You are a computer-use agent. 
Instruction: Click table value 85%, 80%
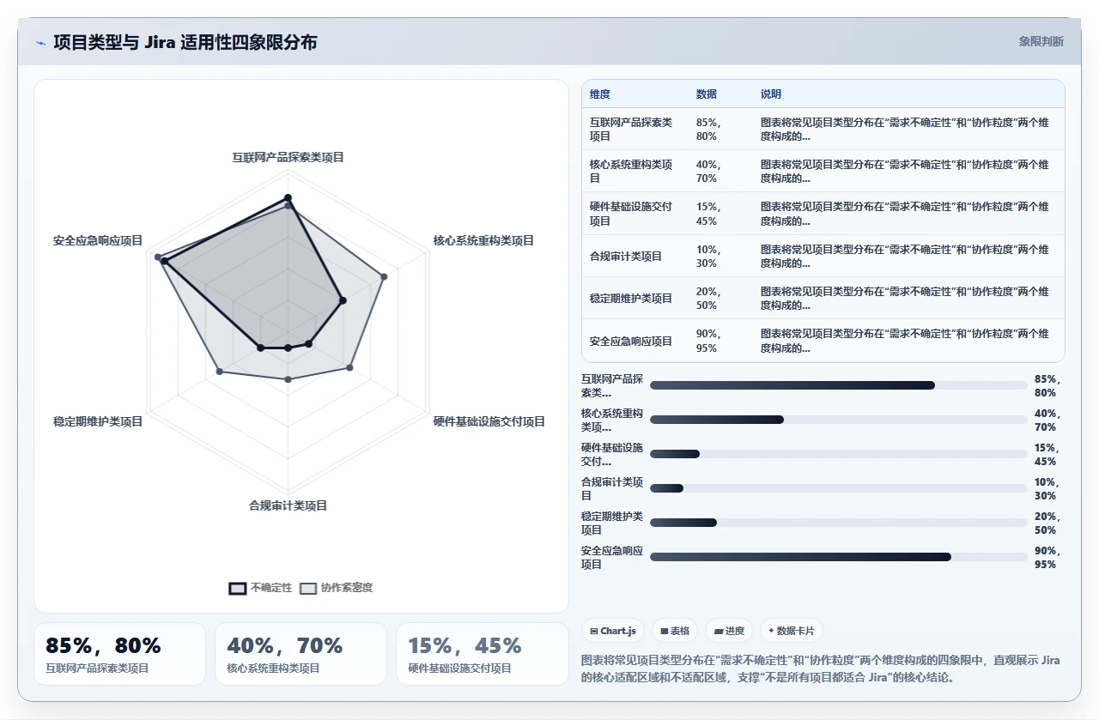pos(709,130)
